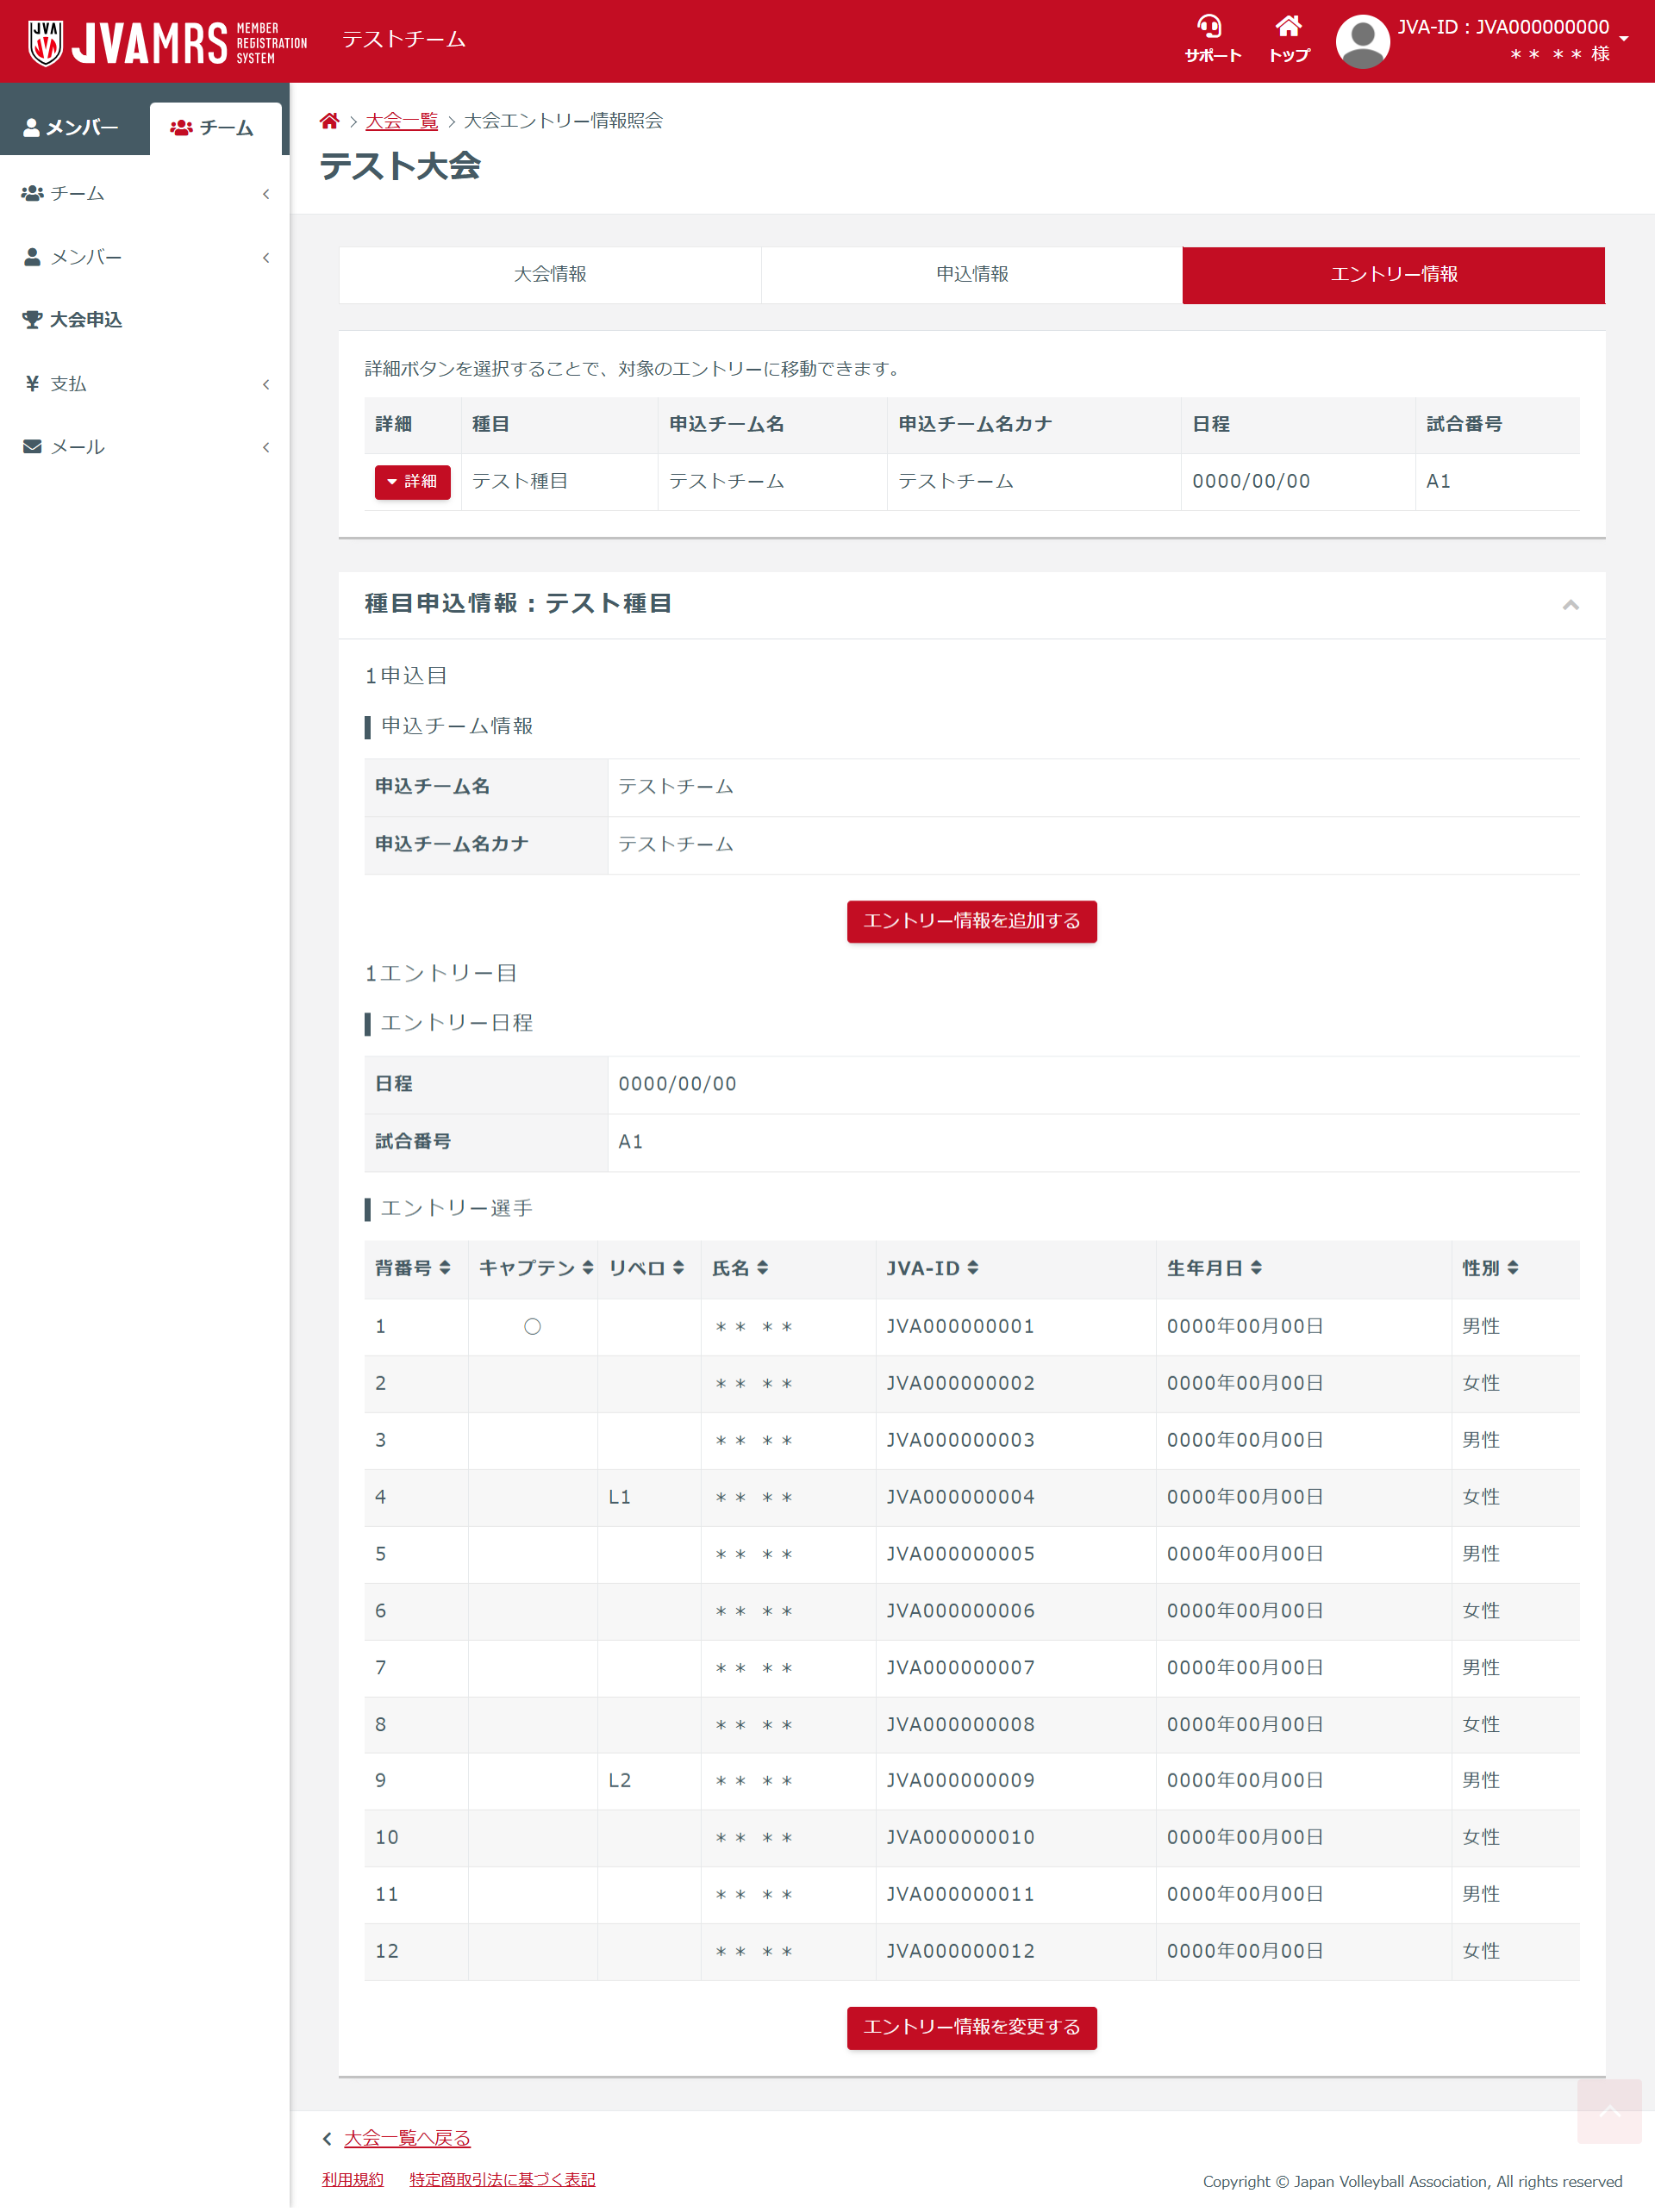Expand the 支払 sidebar menu
Screen dimensions: 1655x2212
click(x=144, y=384)
